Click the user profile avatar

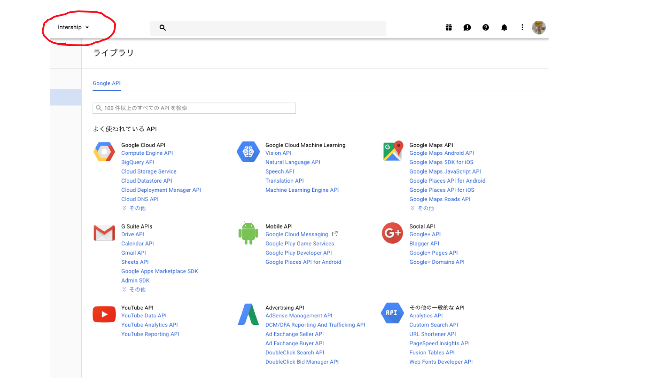(x=539, y=27)
